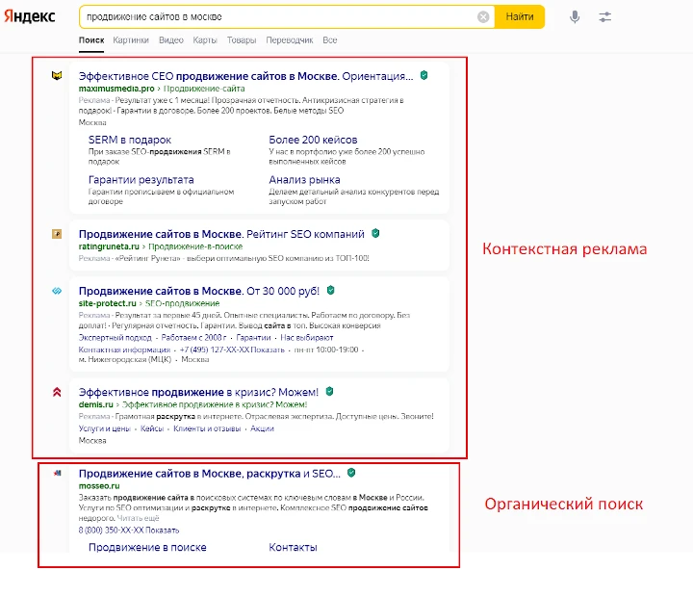The height and width of the screenshot is (596, 693).
Task: Activate voice search microphone icon
Action: pyautogui.click(x=575, y=17)
